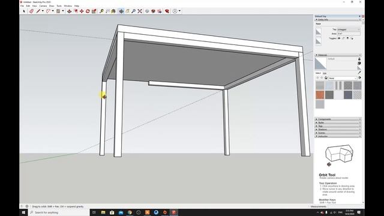Click the Create Material icon
Image resolution: width=384 pixels, height=216 pixels.
click(359, 64)
